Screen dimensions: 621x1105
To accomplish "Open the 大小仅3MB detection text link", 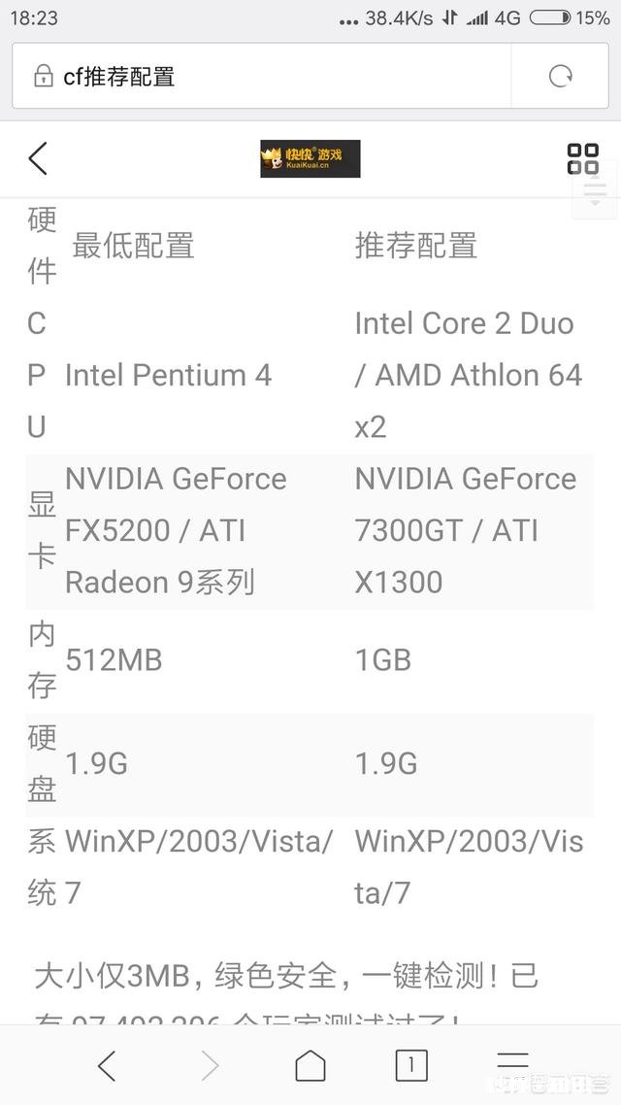I will point(286,976).
